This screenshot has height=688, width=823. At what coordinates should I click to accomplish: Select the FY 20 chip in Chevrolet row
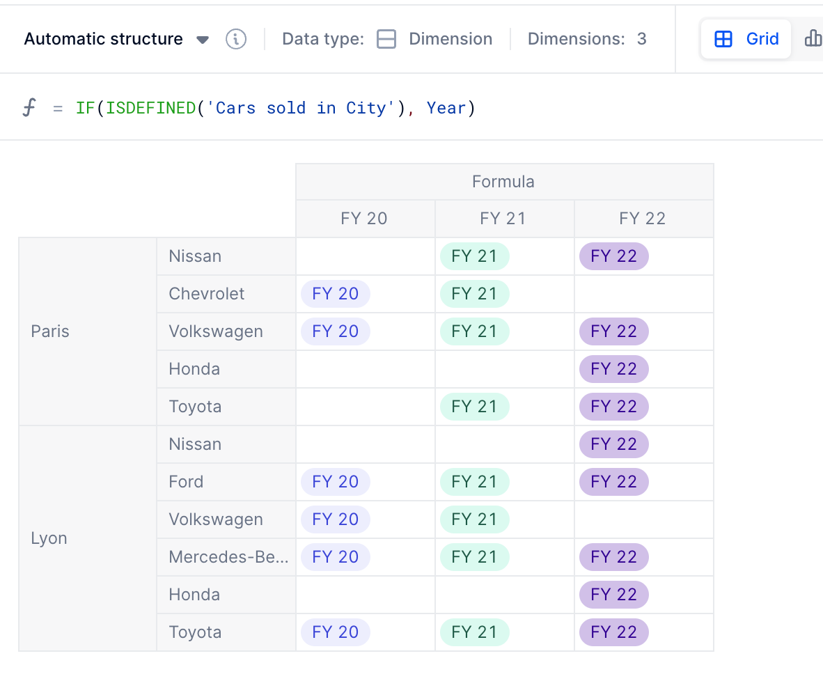[336, 294]
